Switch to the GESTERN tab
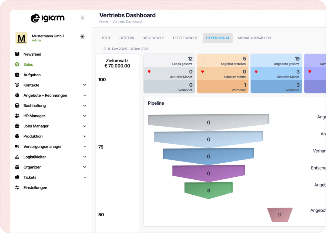The image size is (326, 233). click(127, 38)
